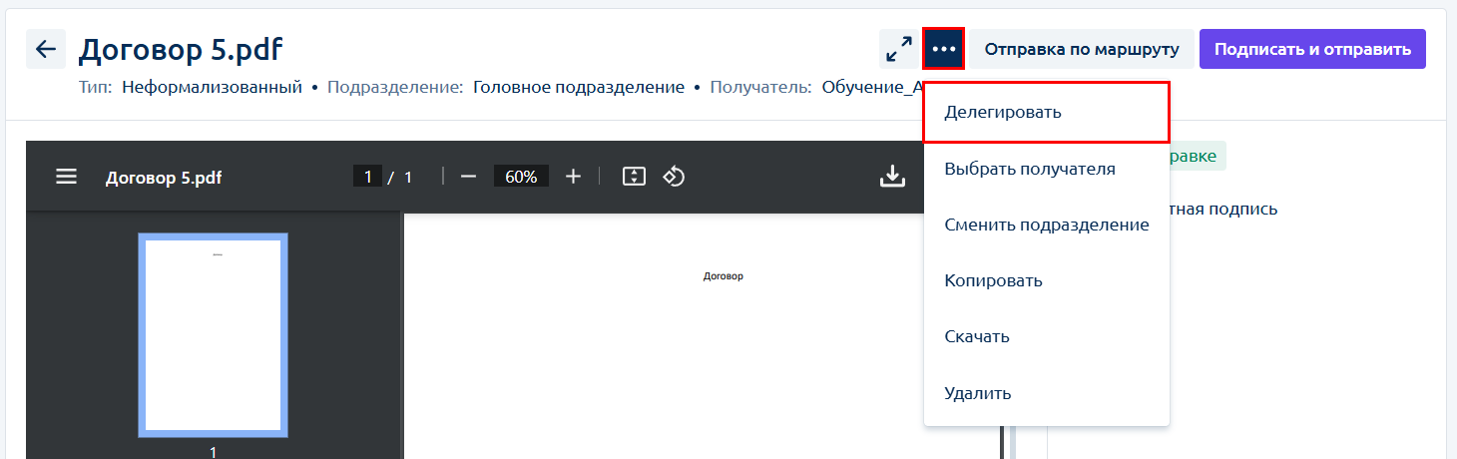Image resolution: width=1457 pixels, height=459 pixels.
Task: Edit the current page number field
Action: [367, 177]
